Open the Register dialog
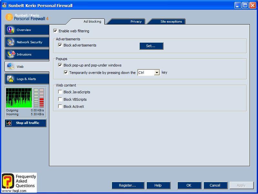The image size is (258, 194). pos(127,185)
